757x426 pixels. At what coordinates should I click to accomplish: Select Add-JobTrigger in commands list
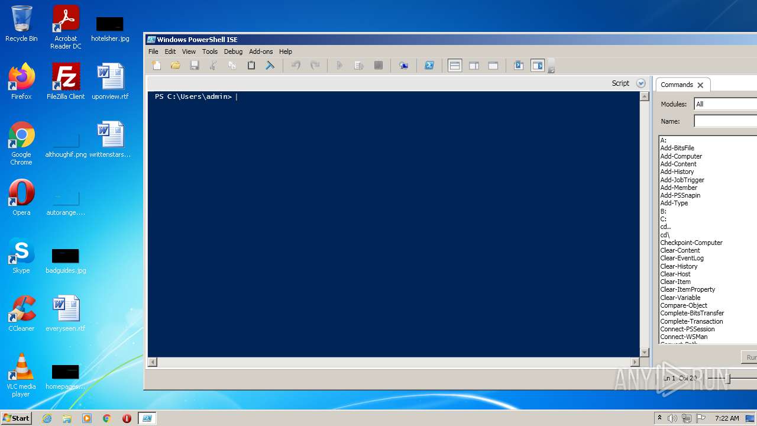pos(682,180)
